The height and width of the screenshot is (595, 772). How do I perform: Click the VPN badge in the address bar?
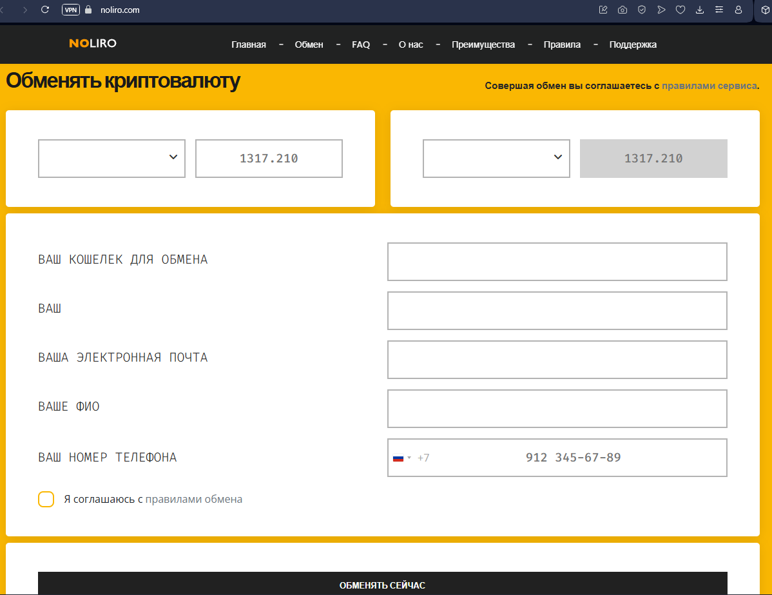tap(71, 10)
